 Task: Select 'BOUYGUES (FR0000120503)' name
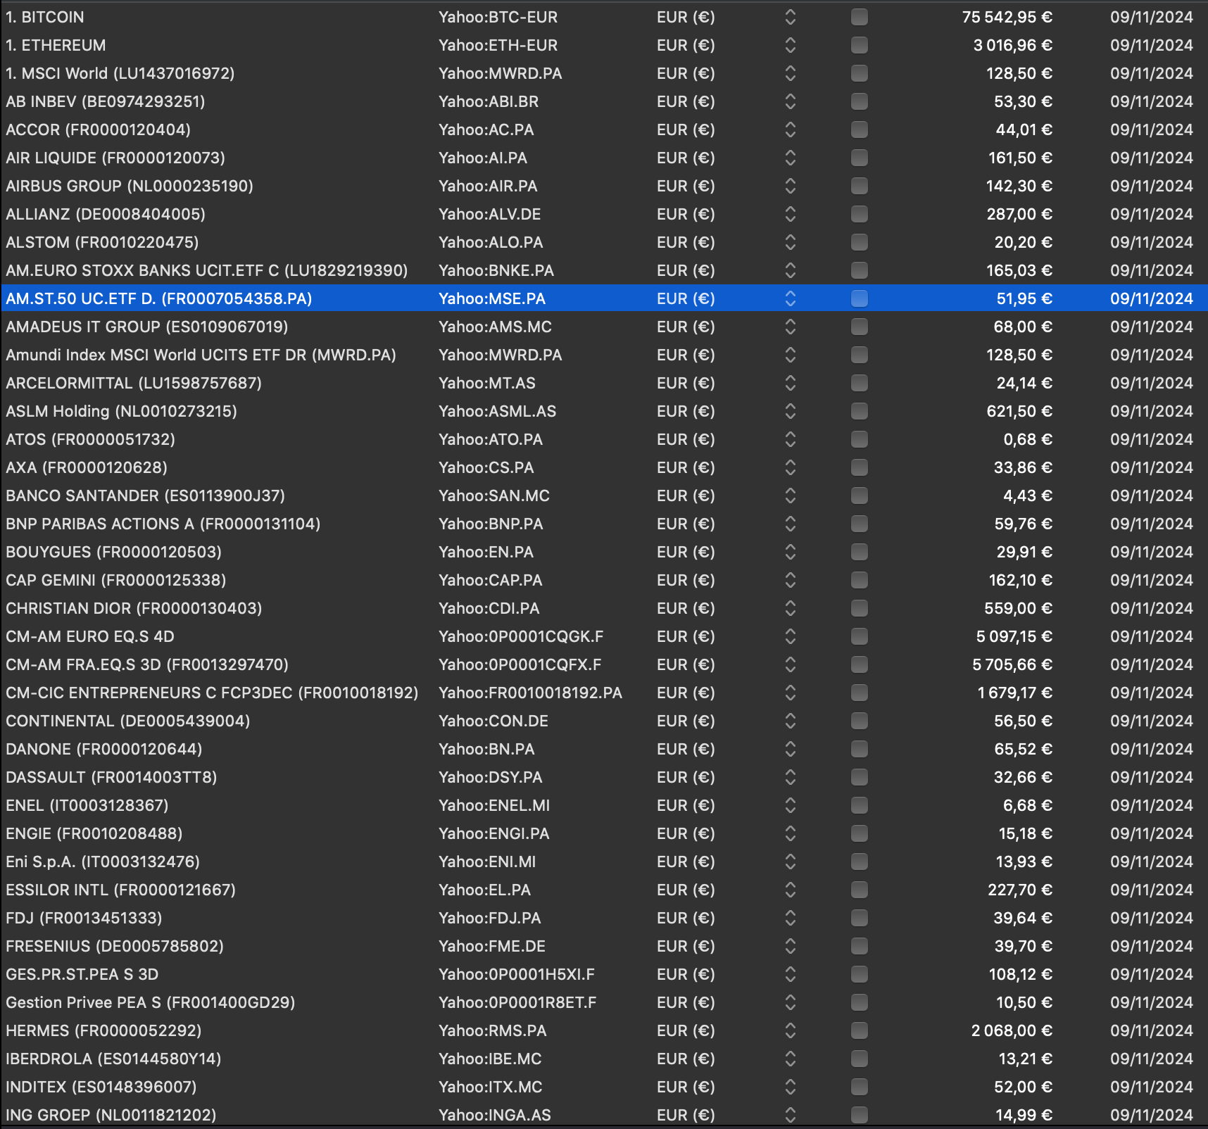(x=113, y=552)
